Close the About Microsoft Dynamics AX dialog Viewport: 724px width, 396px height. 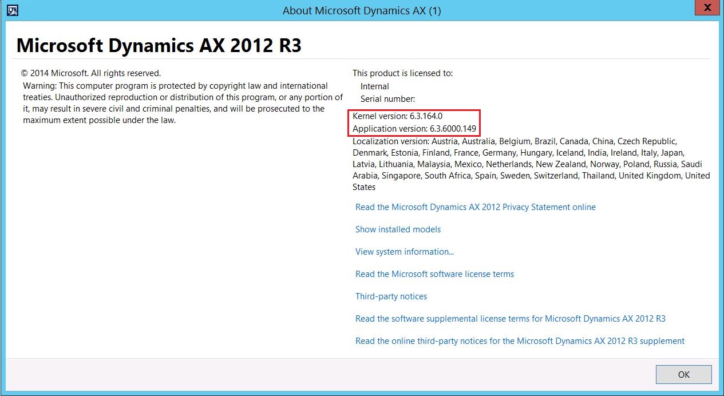click(707, 9)
